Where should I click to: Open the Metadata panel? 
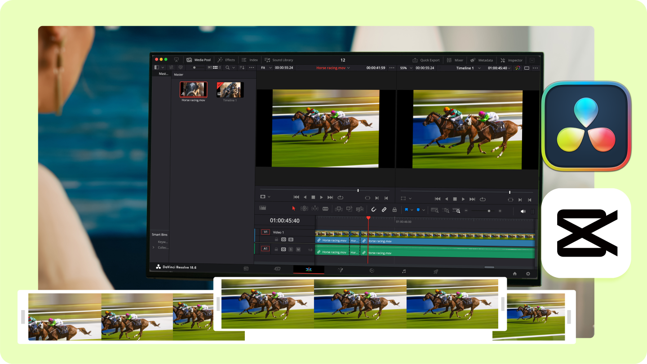tap(482, 60)
